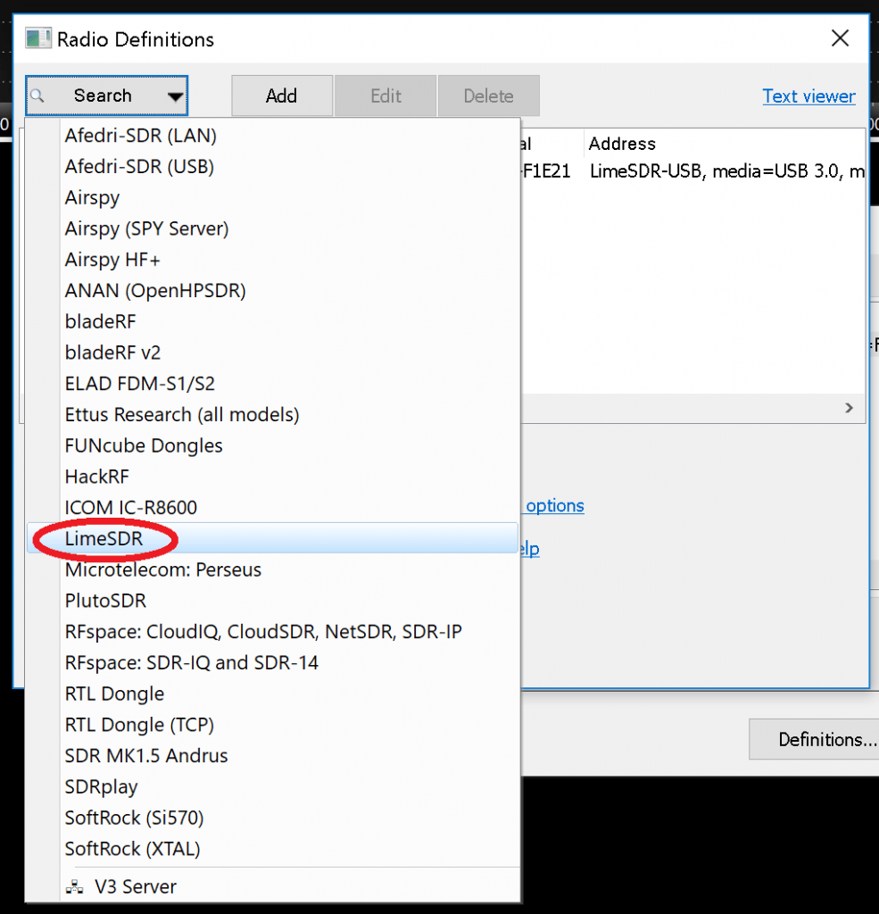
Task: Choose Afedri-SDR (LAN) option
Action: [x=140, y=136]
